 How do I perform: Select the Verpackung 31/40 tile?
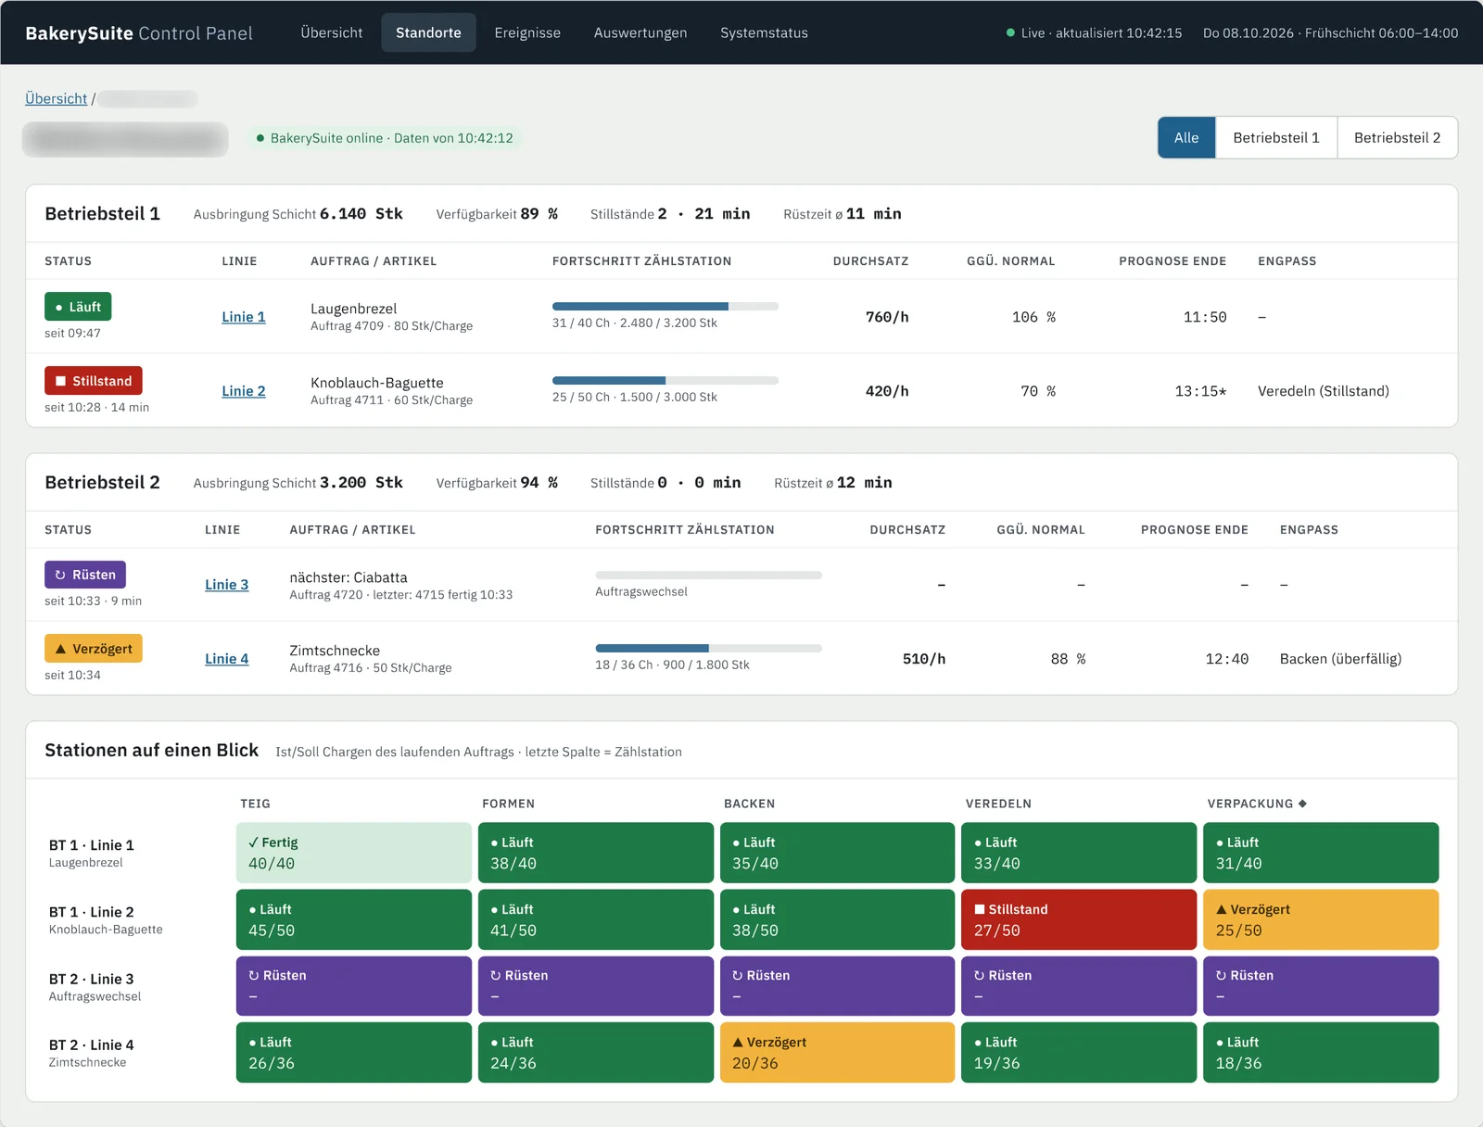(x=1321, y=853)
